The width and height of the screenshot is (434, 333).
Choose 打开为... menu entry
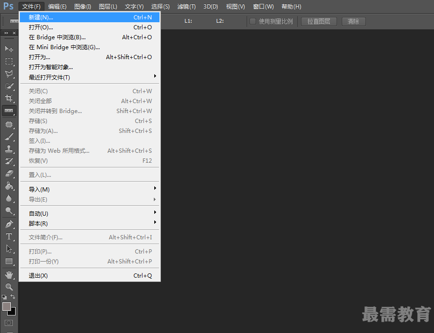click(x=89, y=57)
